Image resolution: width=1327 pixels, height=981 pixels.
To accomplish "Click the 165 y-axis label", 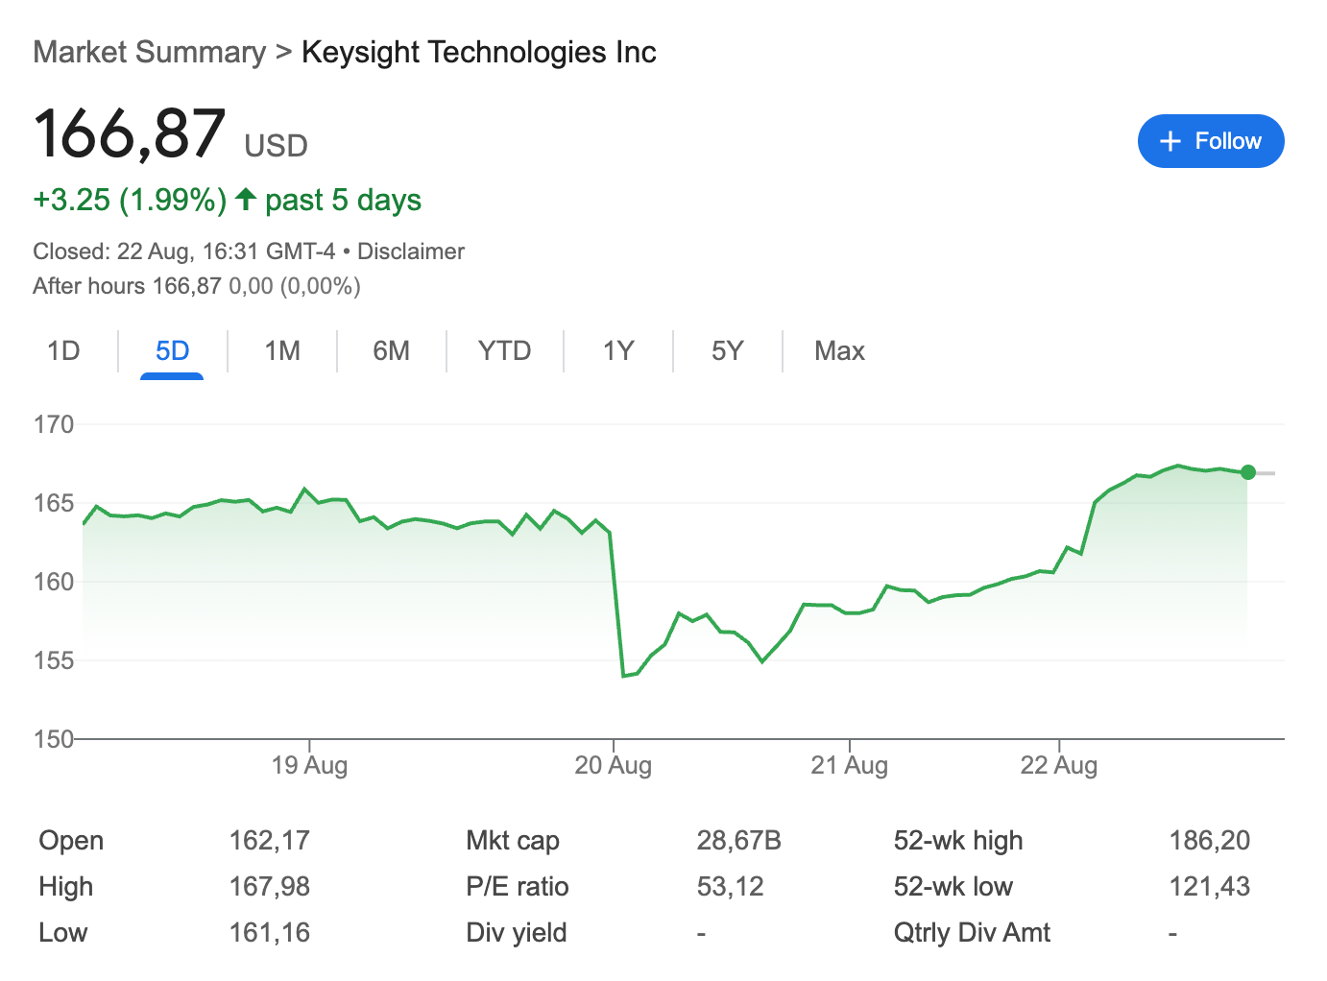I will click(x=54, y=503).
